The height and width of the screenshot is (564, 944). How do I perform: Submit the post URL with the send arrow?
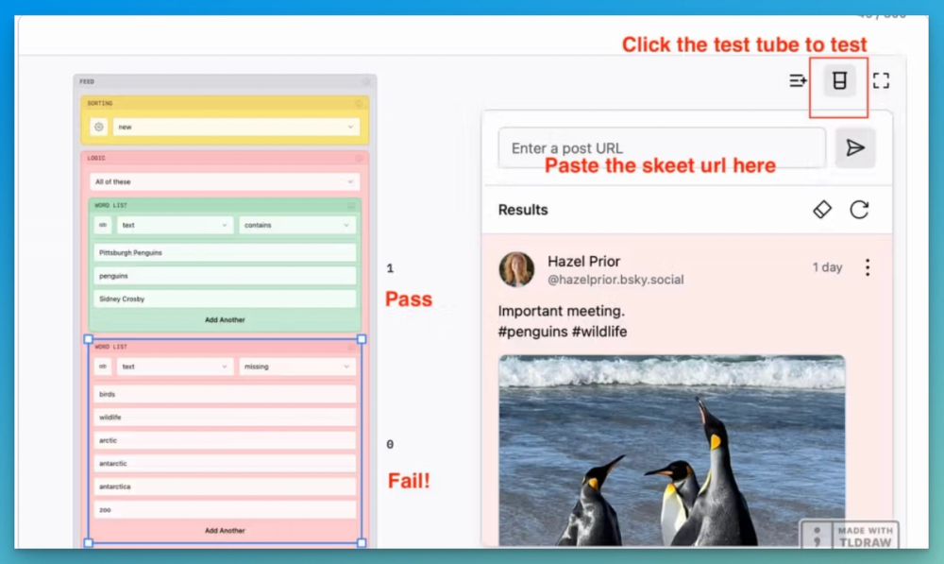click(x=855, y=147)
